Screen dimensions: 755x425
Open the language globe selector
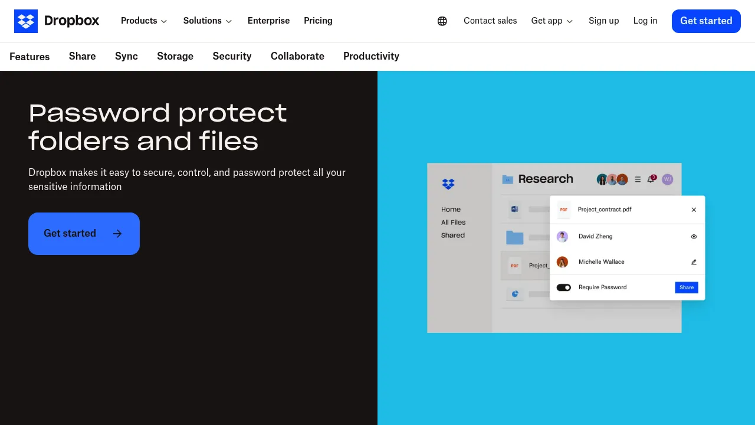point(442,21)
